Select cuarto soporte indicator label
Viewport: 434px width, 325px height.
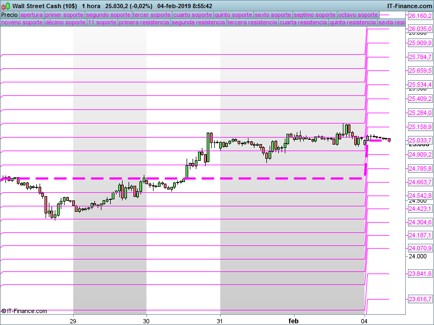tap(193, 15)
